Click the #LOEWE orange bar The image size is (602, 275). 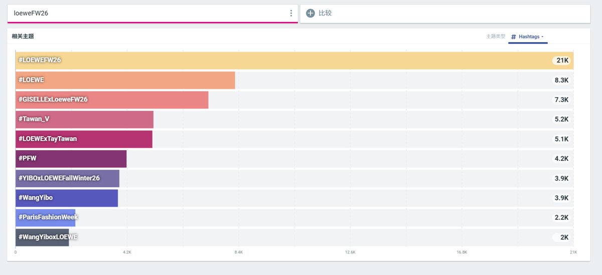click(x=125, y=80)
